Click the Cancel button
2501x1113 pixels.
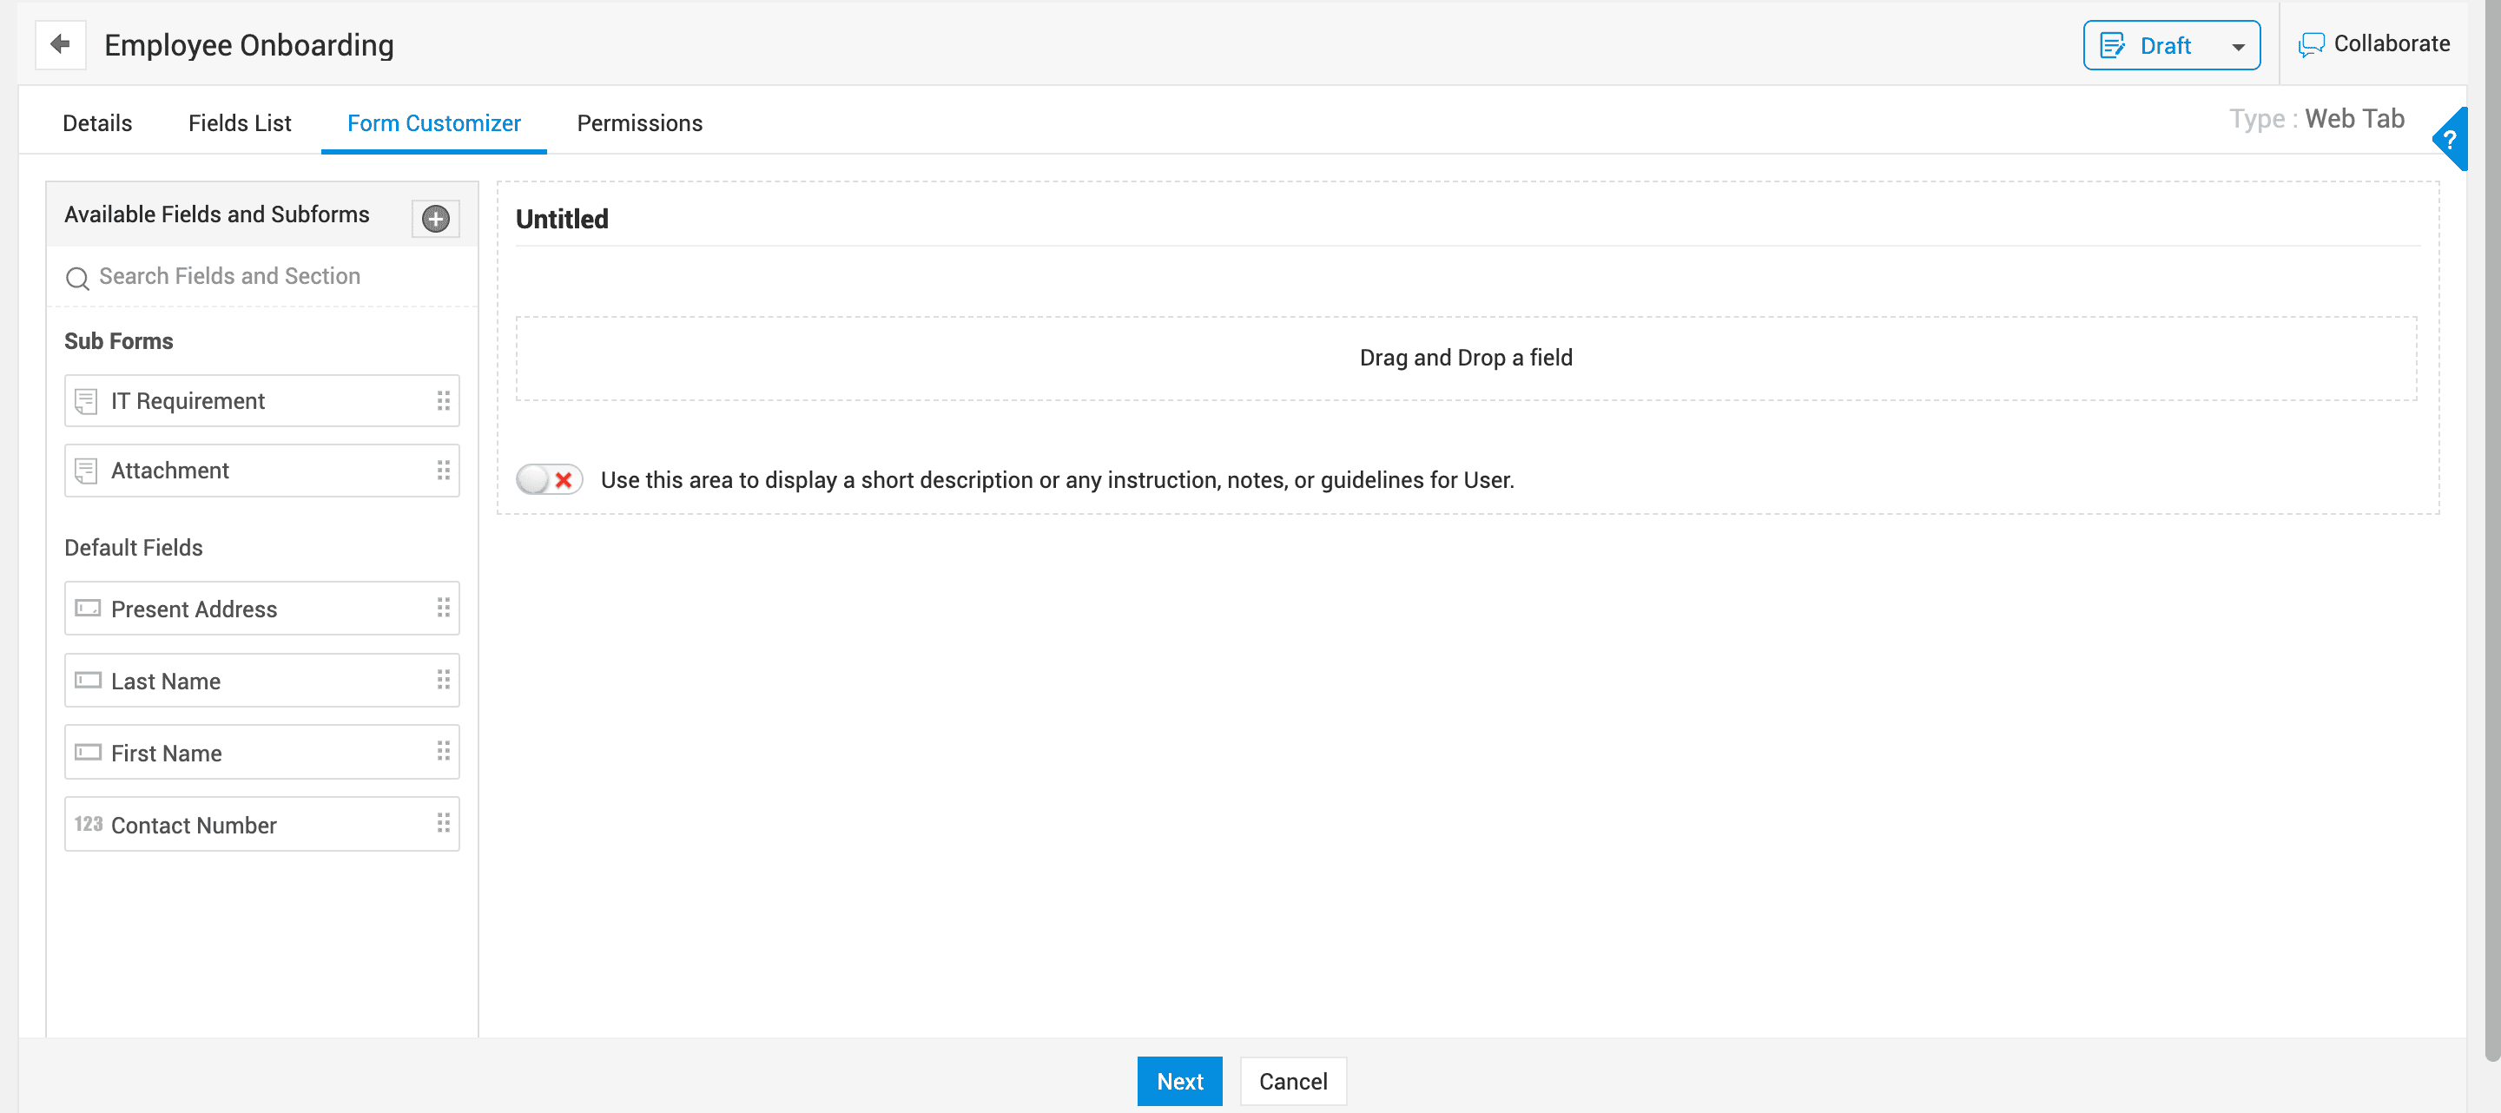(1291, 1081)
